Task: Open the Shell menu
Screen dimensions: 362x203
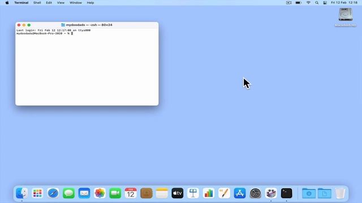Action: pyautogui.click(x=37, y=3)
